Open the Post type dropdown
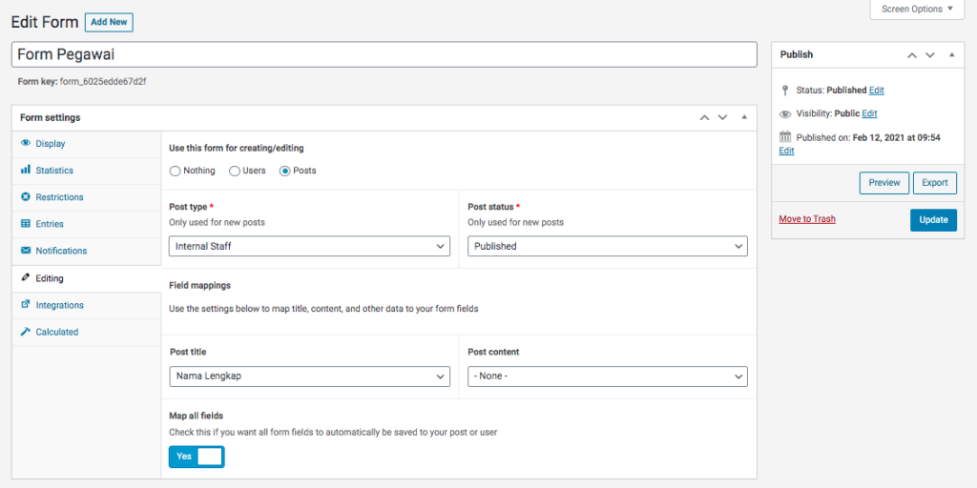Screen dimensions: 977x488 (309, 246)
